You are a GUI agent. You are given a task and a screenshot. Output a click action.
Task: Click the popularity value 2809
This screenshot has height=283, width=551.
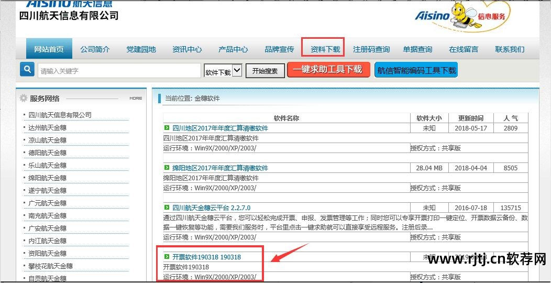click(x=511, y=128)
